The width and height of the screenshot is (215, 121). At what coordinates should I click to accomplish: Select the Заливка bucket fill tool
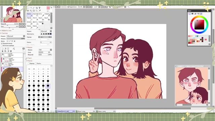tap(30, 23)
